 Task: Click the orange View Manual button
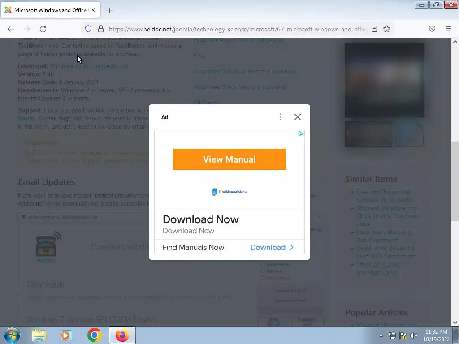click(x=229, y=159)
